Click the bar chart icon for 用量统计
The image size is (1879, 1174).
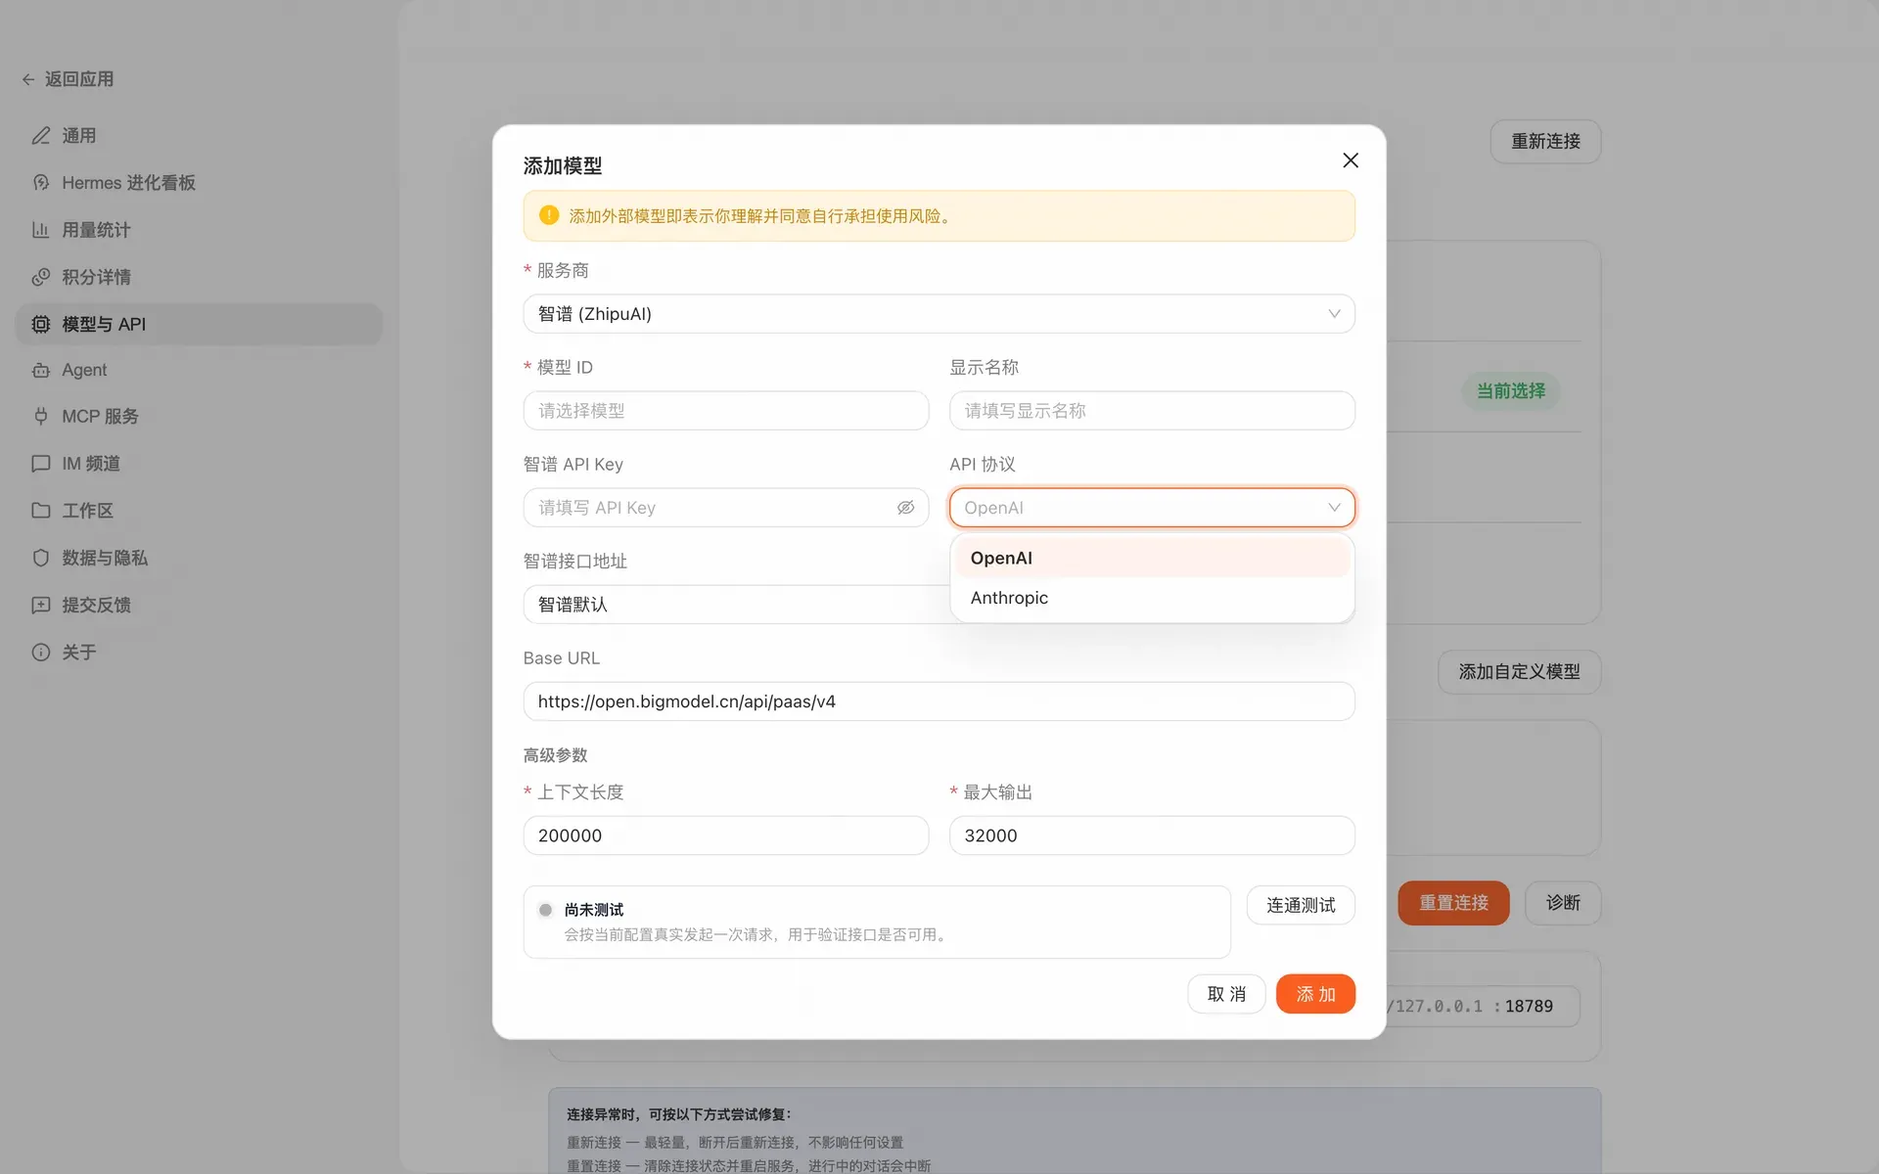[40, 230]
